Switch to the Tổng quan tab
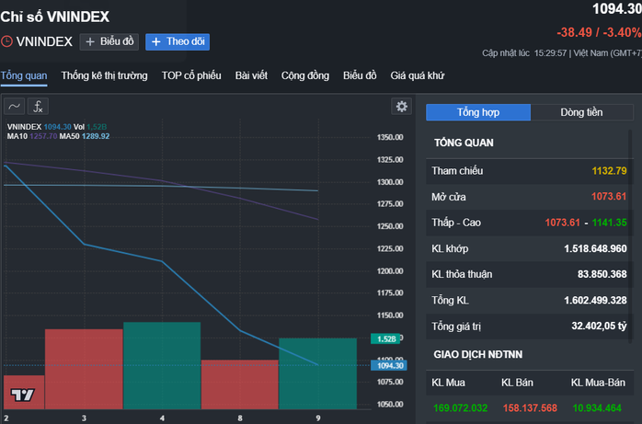 point(24,75)
